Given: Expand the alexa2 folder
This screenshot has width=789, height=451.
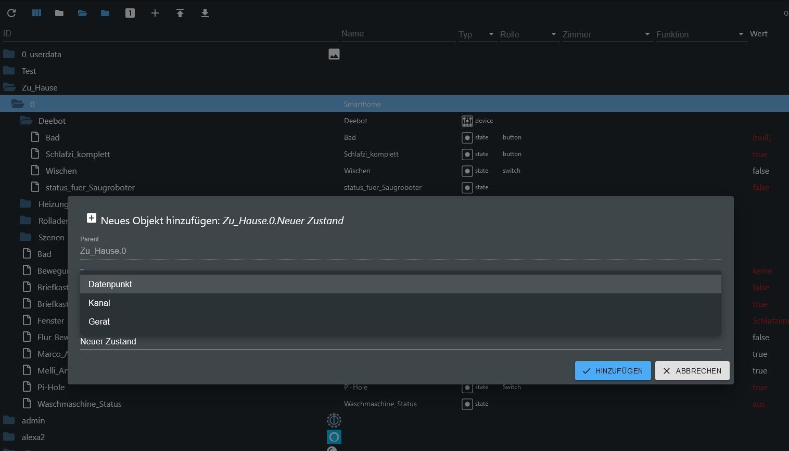Looking at the screenshot, I should [x=9, y=437].
